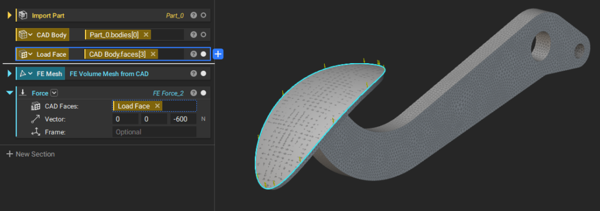Remove the Part_0.bodies[0] tag
The image size is (600, 211).
146,34
